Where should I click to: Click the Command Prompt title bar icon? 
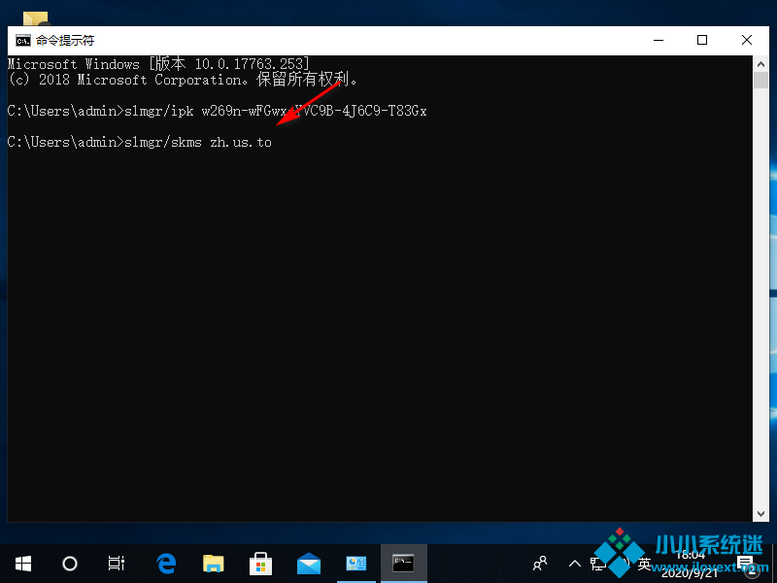click(22, 41)
